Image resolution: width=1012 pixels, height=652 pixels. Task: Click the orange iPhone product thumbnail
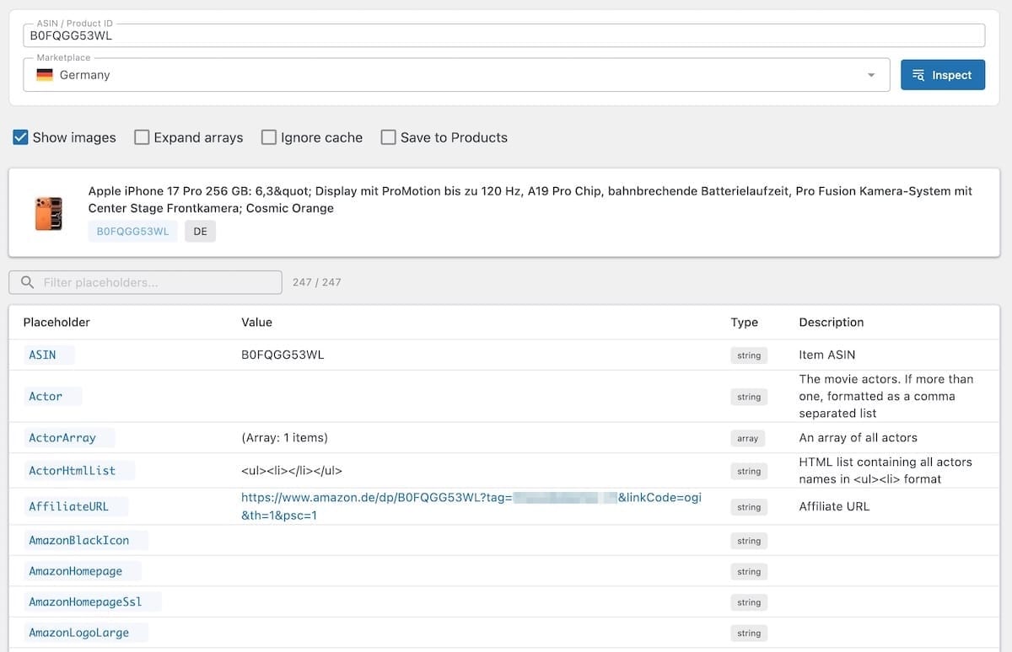coord(49,214)
